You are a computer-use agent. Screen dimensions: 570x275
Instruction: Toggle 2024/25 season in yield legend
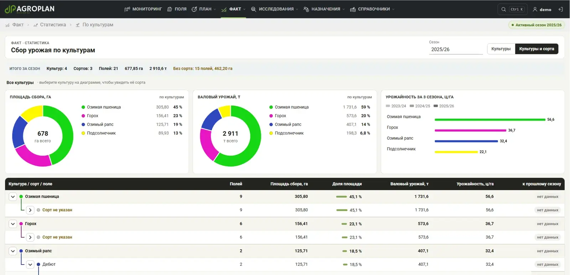pyautogui.click(x=420, y=106)
